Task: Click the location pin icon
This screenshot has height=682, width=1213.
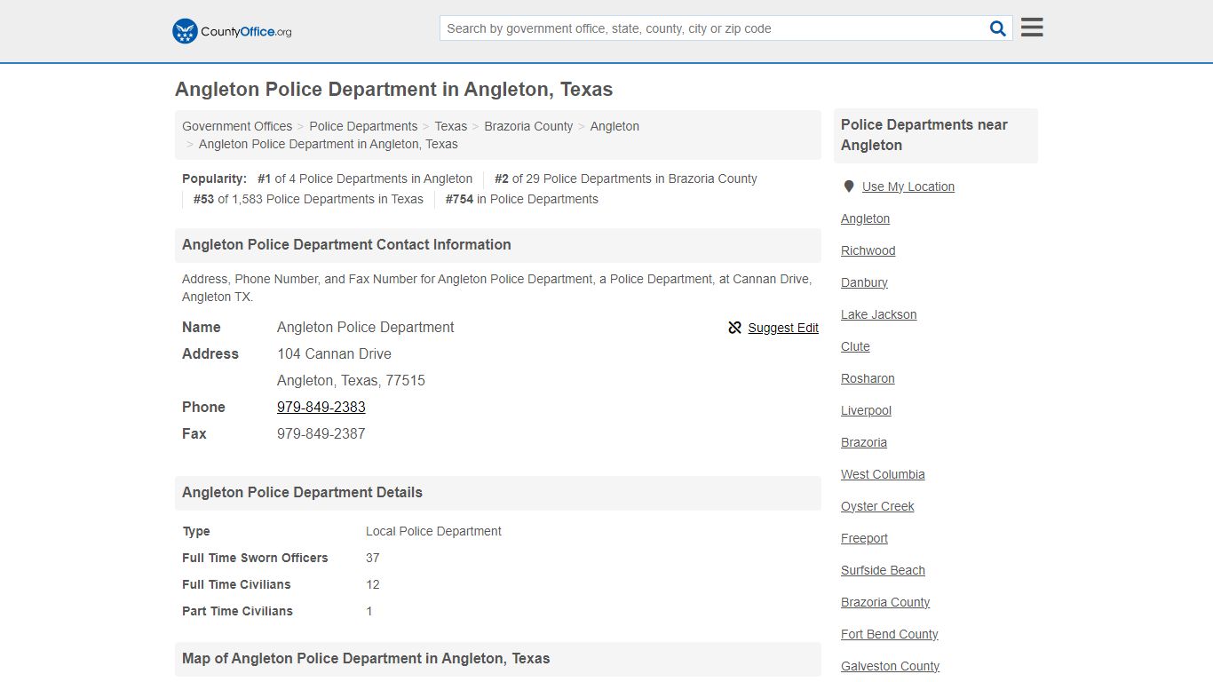Action: pos(849,186)
